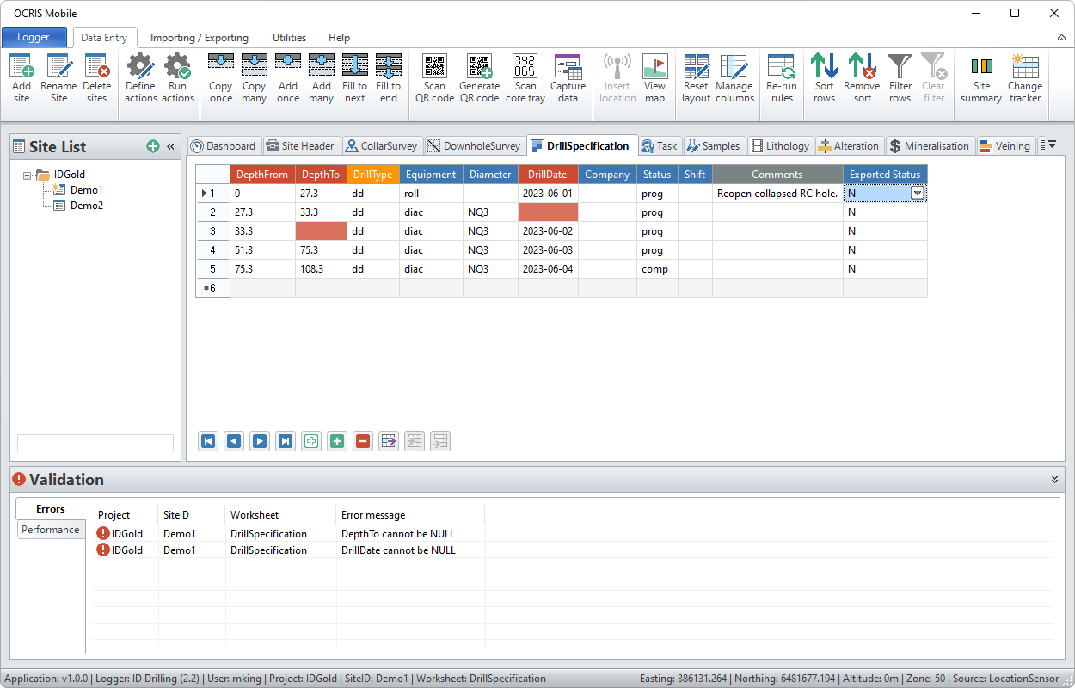The image size is (1075, 688).
Task: Collapse the Site List panel
Action: [170, 147]
